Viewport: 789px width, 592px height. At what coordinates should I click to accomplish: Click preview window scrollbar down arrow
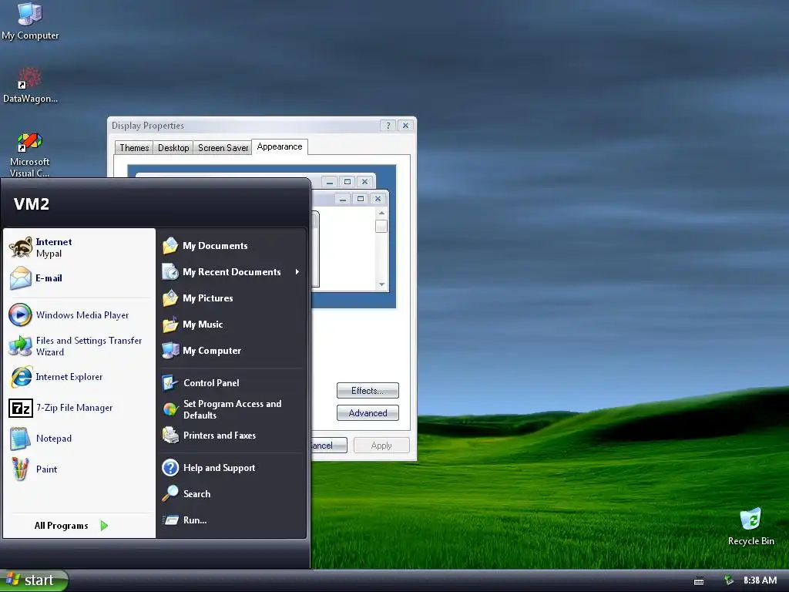click(381, 284)
